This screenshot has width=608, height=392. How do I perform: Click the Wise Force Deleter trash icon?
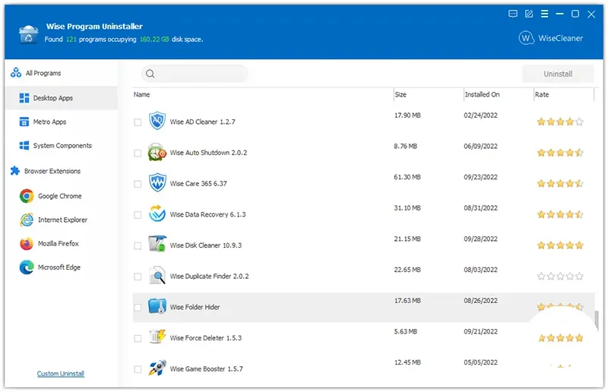157,337
